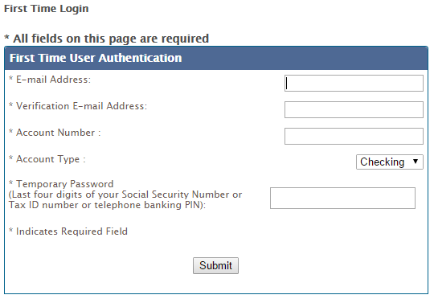Click the asterisk beside Account Type label
434x299 pixels.
pos(10,158)
